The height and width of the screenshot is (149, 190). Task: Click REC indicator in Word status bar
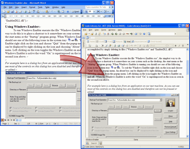66,123
